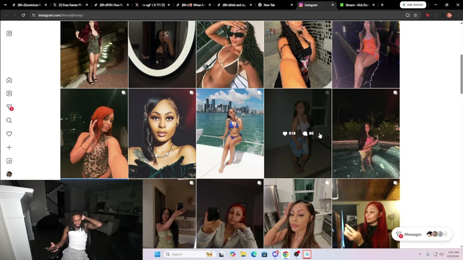Open the hovered post with 818 likes
The image size is (463, 260).
click(x=298, y=134)
